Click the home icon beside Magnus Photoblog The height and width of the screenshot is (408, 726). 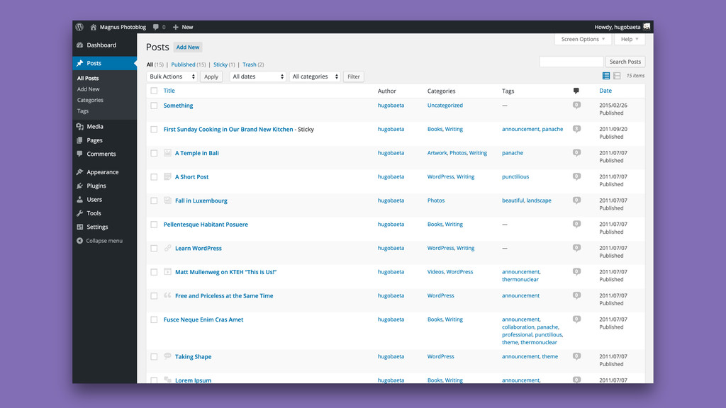tap(93, 27)
